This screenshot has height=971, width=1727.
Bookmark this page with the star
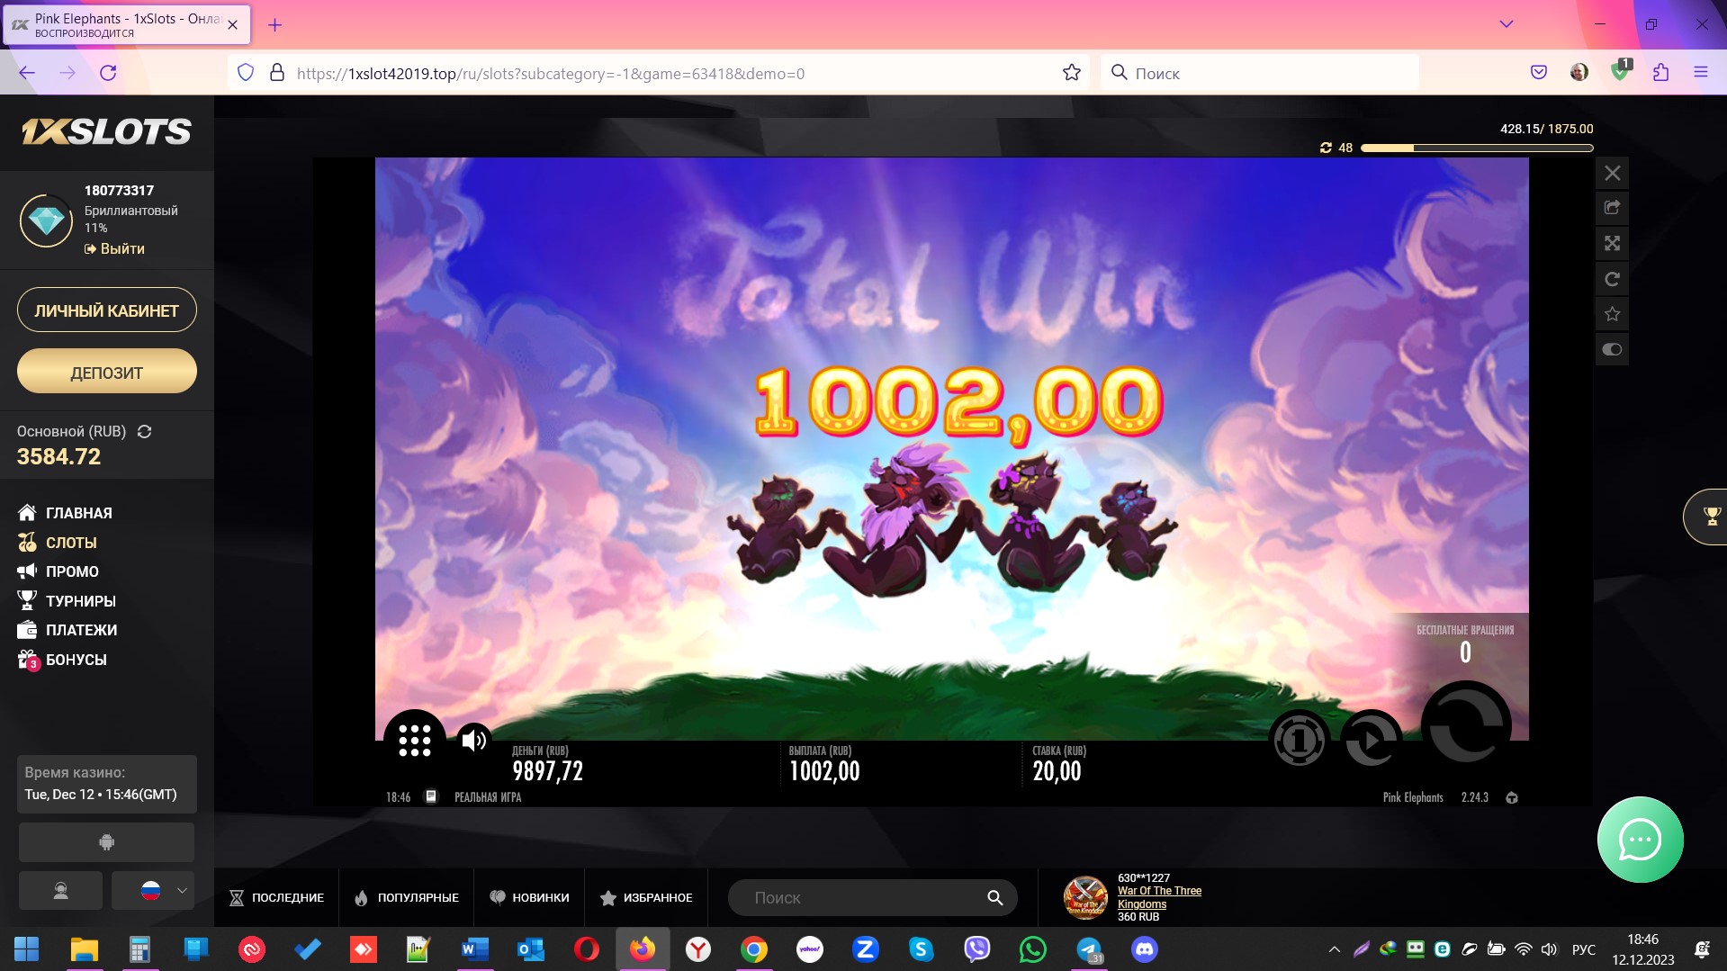(1071, 73)
